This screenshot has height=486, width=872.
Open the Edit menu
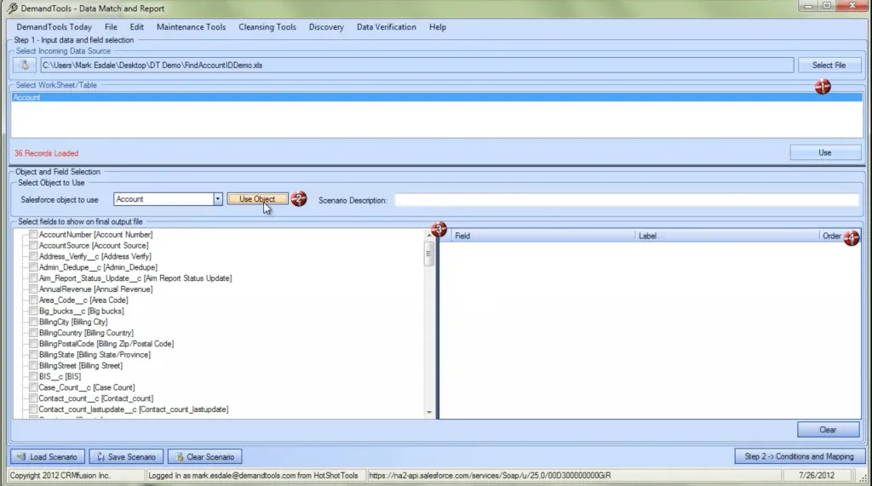(137, 26)
